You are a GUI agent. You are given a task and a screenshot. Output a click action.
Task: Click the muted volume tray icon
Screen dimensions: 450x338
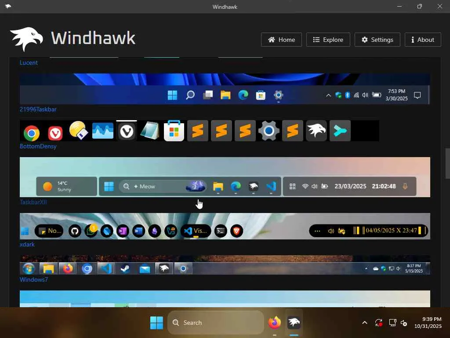point(404,323)
